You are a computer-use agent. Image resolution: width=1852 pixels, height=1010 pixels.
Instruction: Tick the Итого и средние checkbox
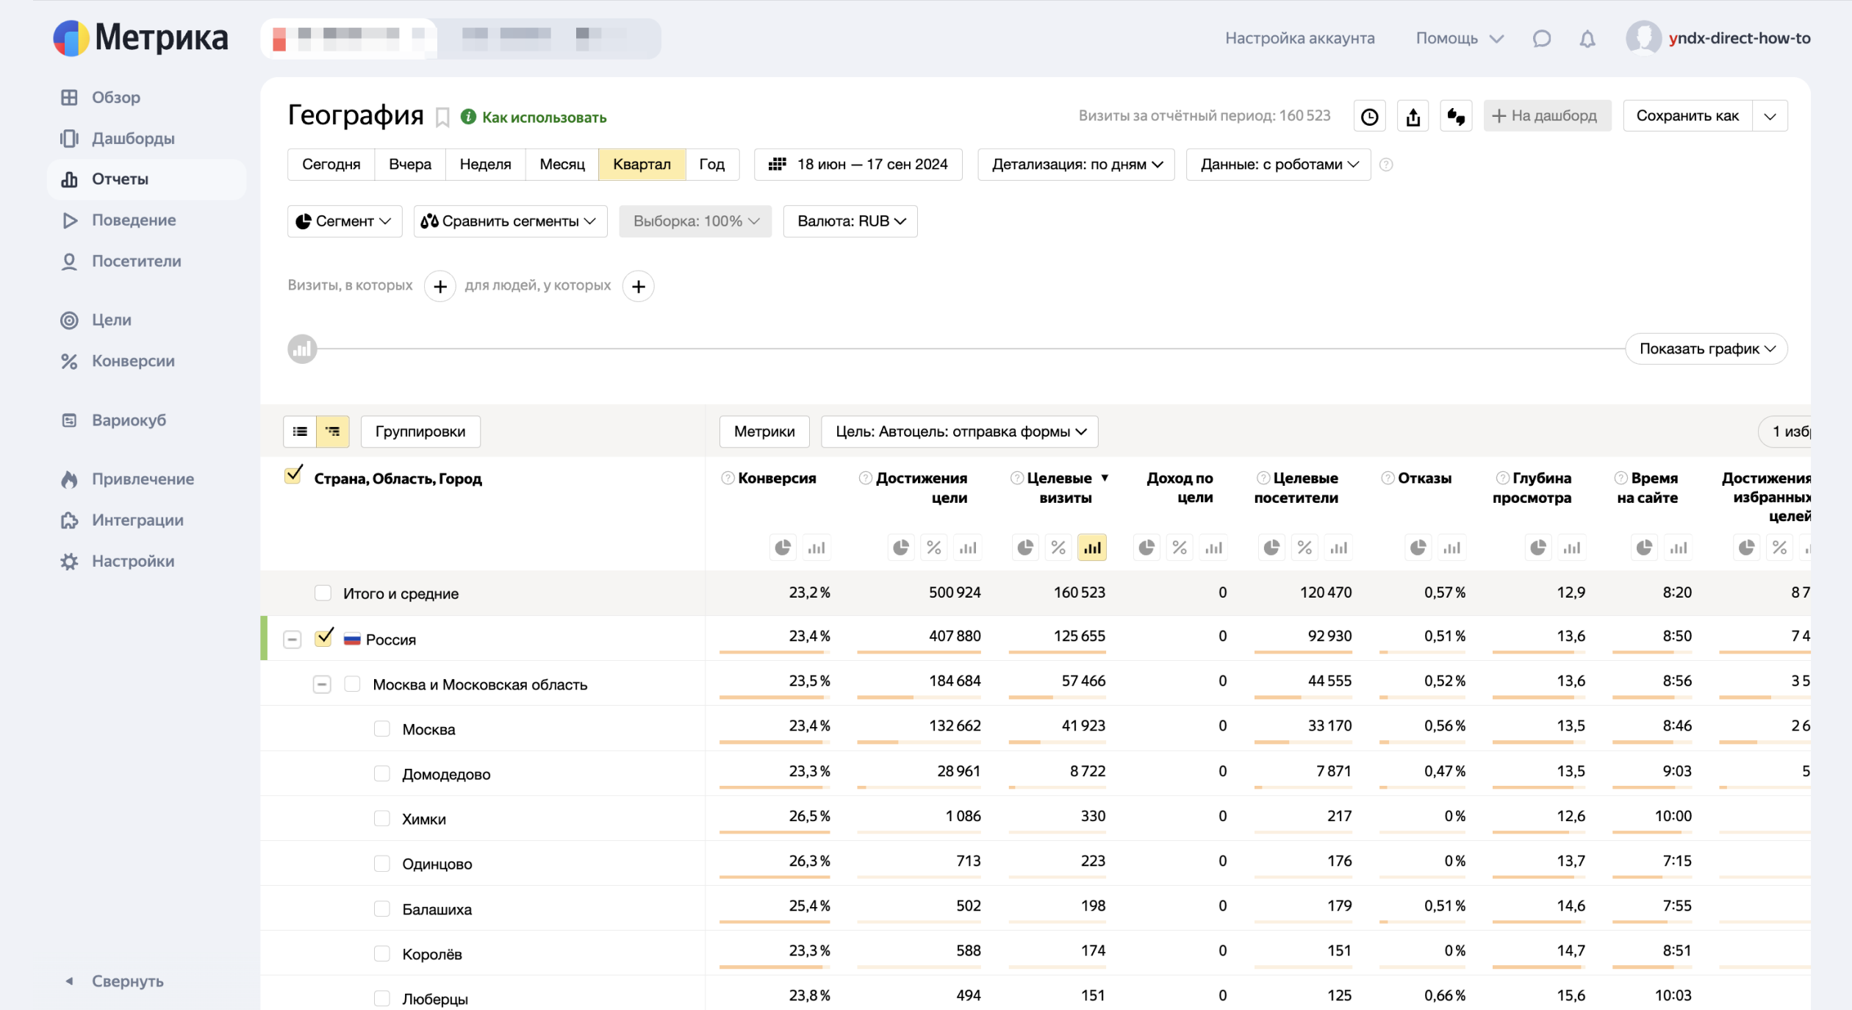(323, 593)
